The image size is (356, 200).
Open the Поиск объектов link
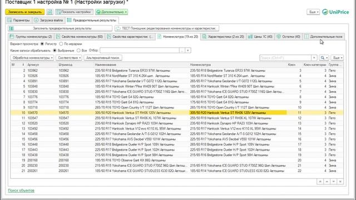(21, 191)
